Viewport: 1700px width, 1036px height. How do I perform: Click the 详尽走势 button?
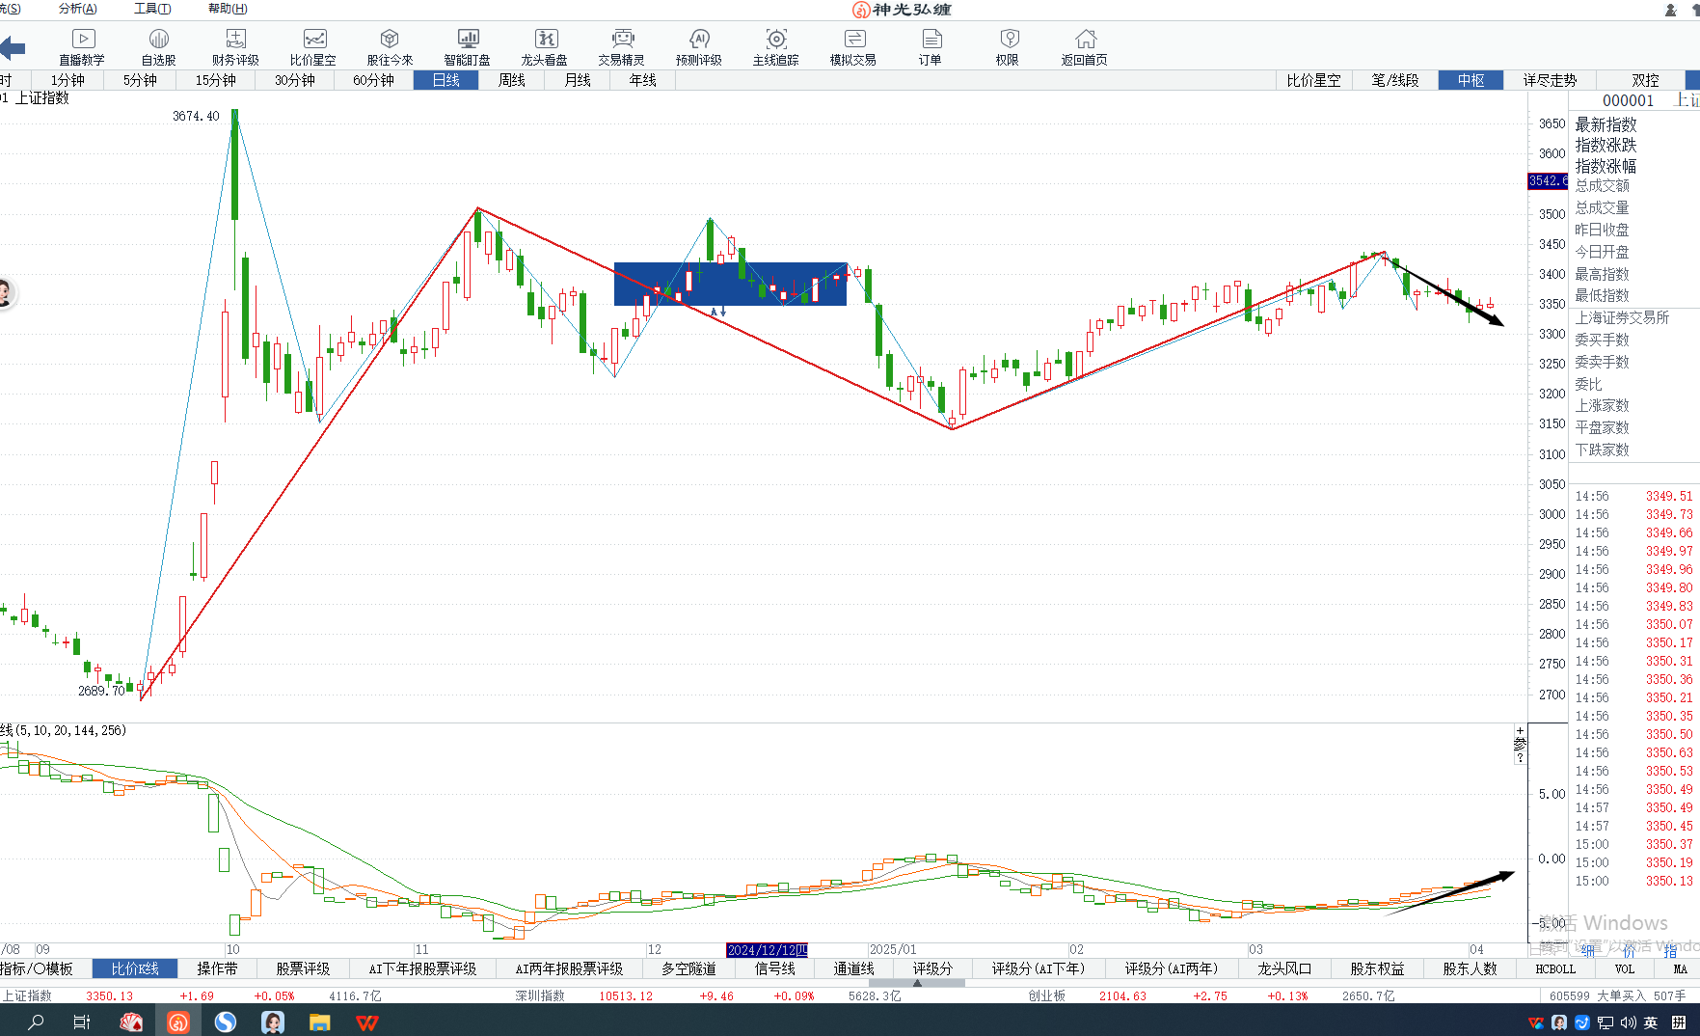[x=1550, y=80]
